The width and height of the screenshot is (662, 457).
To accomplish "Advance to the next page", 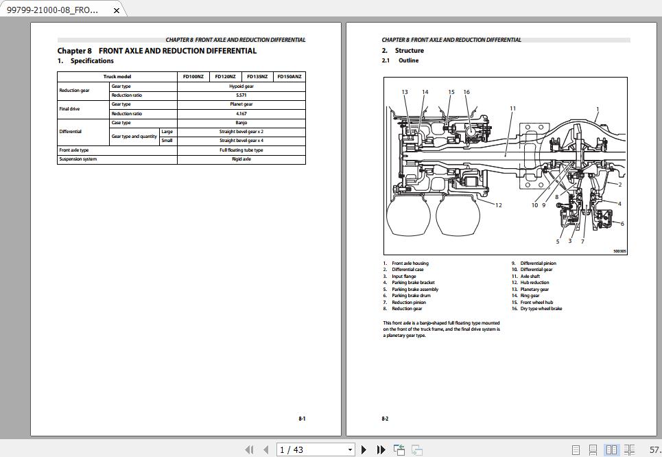I will coord(364,449).
